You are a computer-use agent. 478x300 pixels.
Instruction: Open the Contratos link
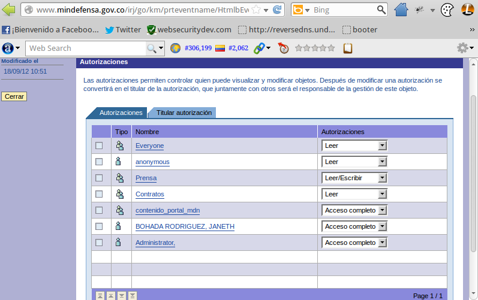[150, 194]
